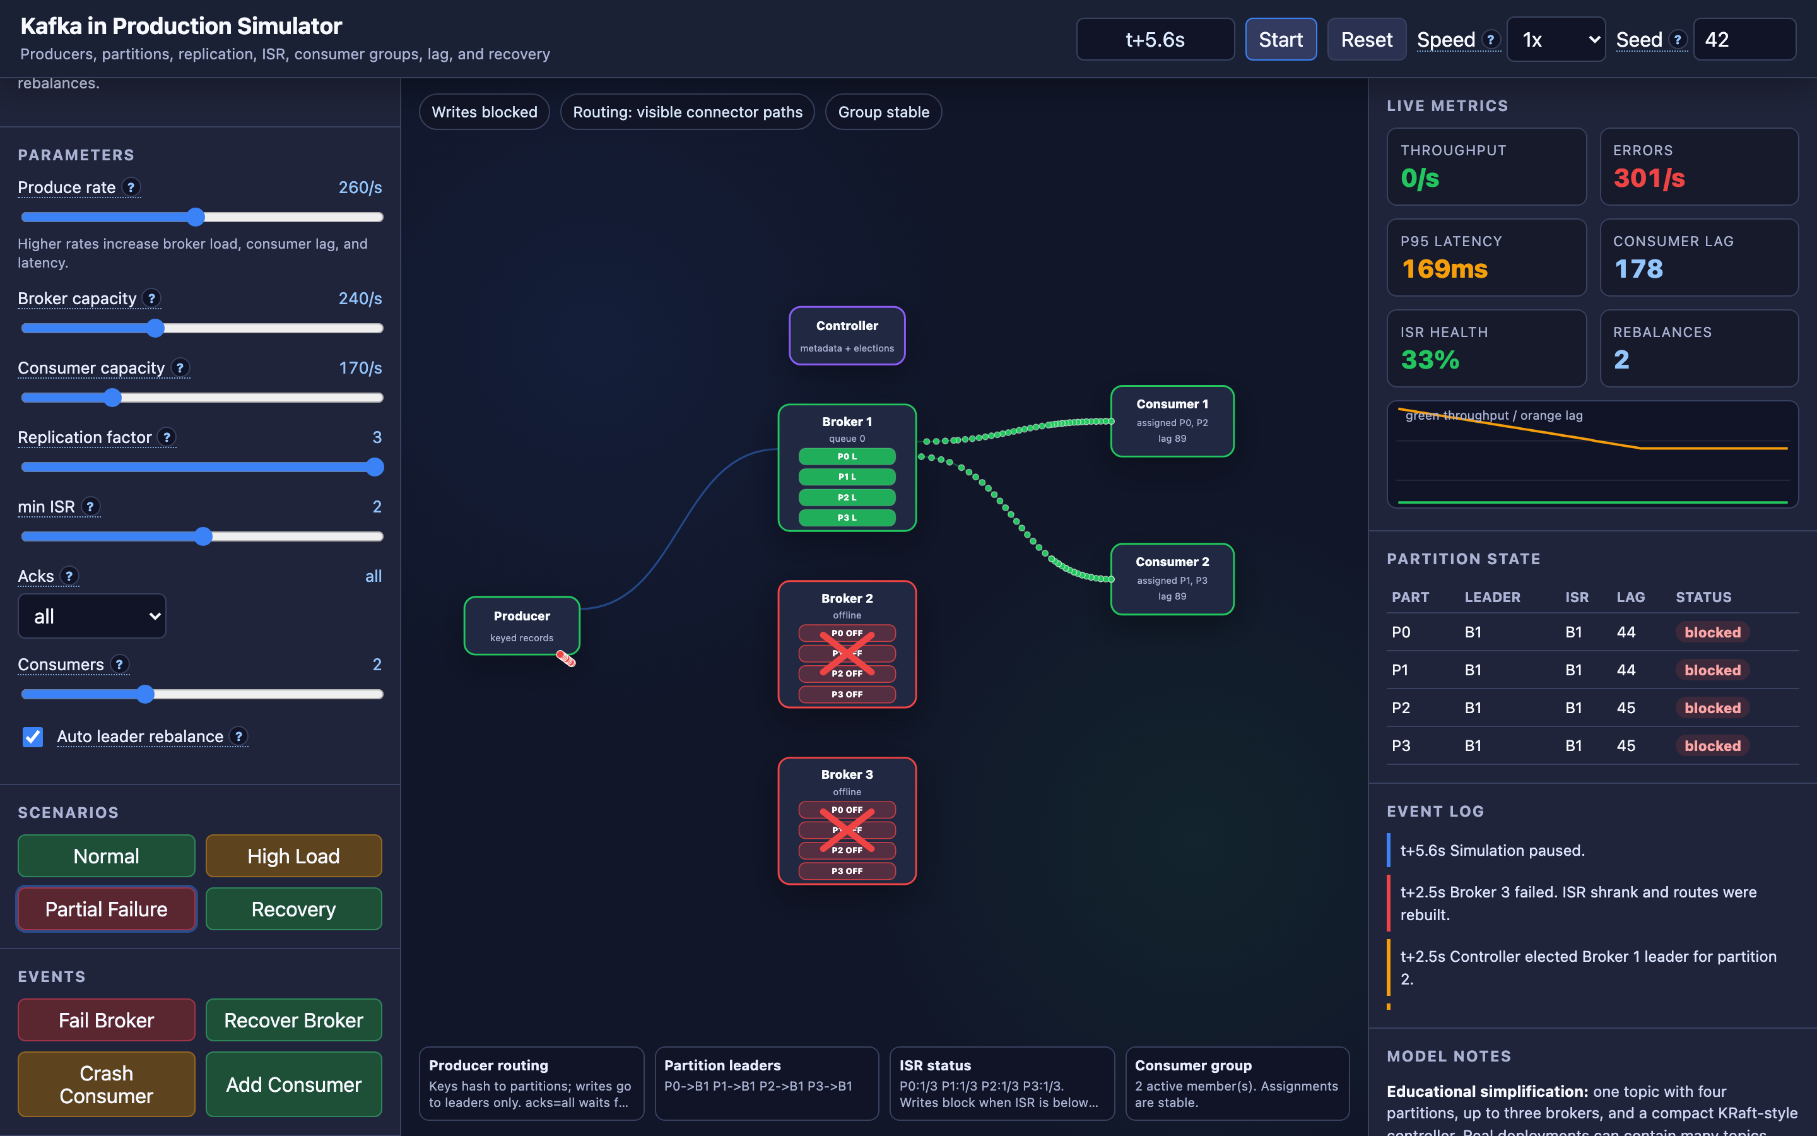This screenshot has width=1817, height=1136.
Task: Open the Seed help icon
Action: tap(1678, 39)
